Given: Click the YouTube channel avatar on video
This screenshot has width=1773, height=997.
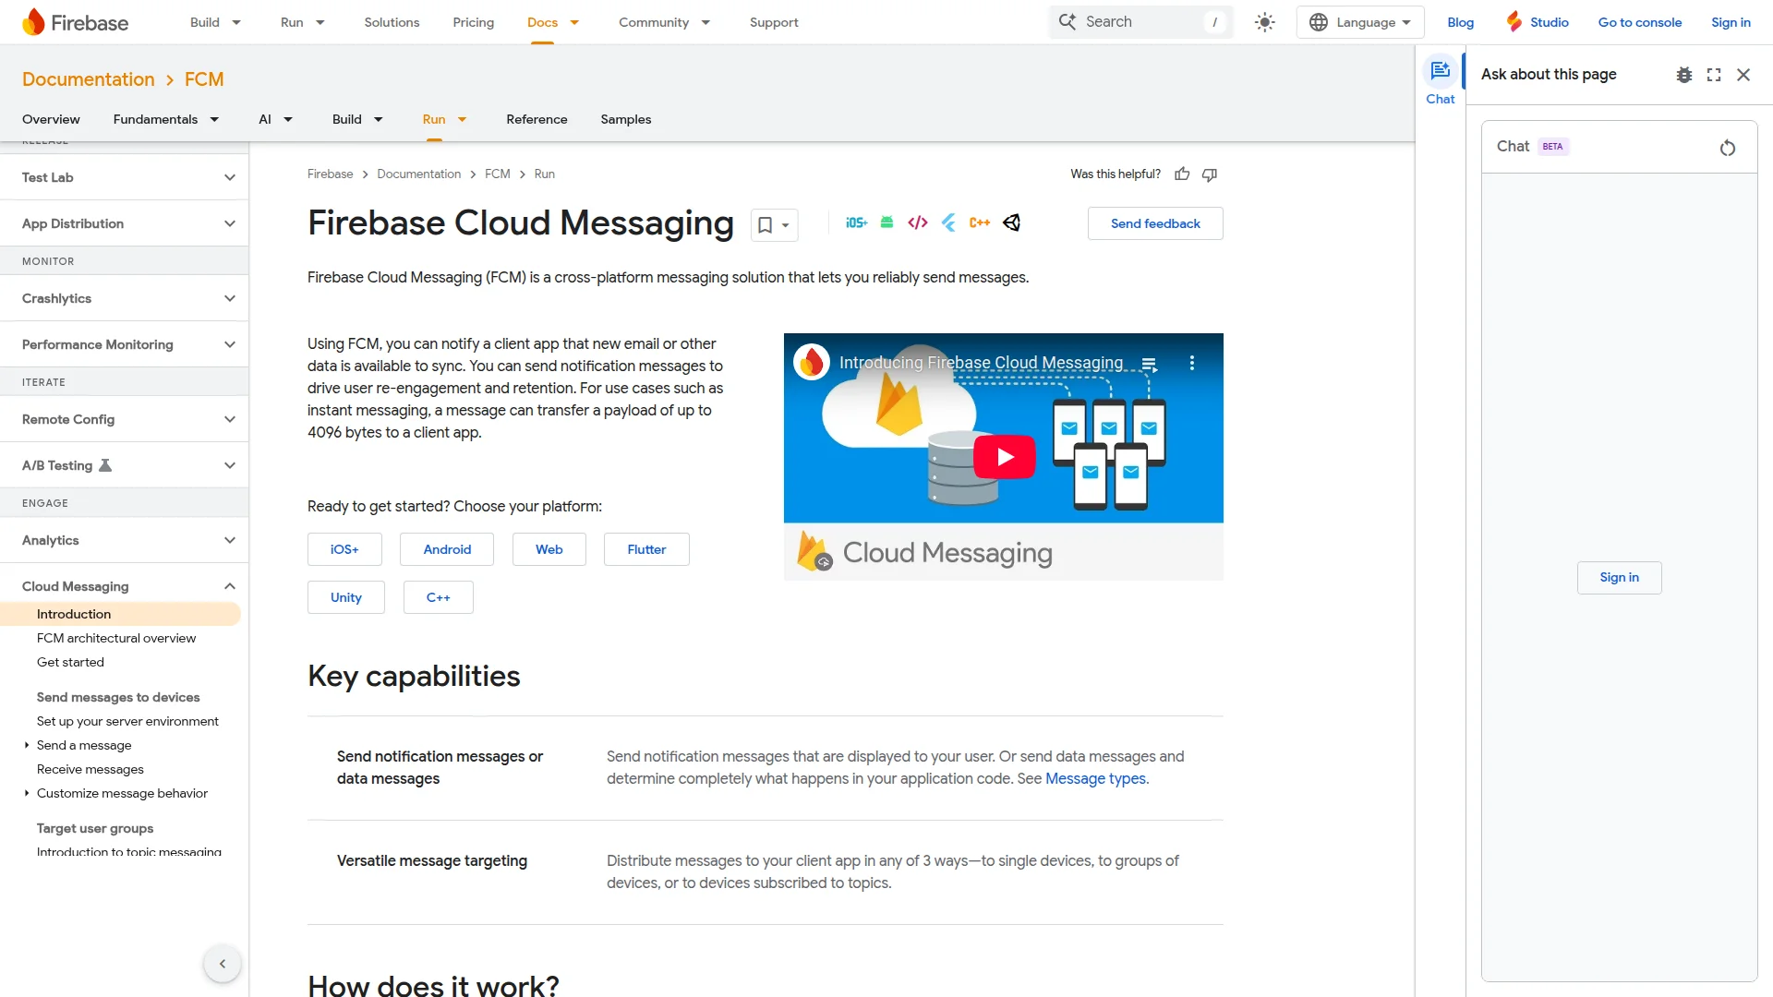Looking at the screenshot, I should pos(812,362).
